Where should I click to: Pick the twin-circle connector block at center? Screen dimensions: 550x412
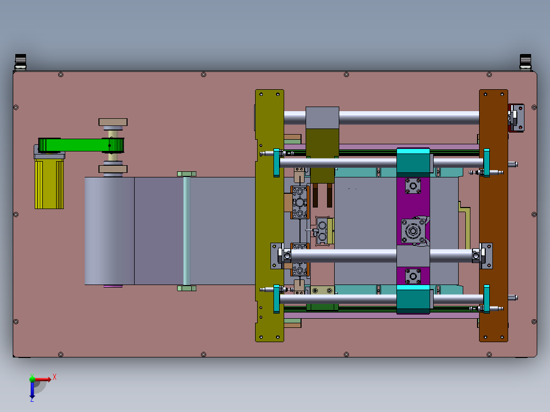tap(322, 230)
